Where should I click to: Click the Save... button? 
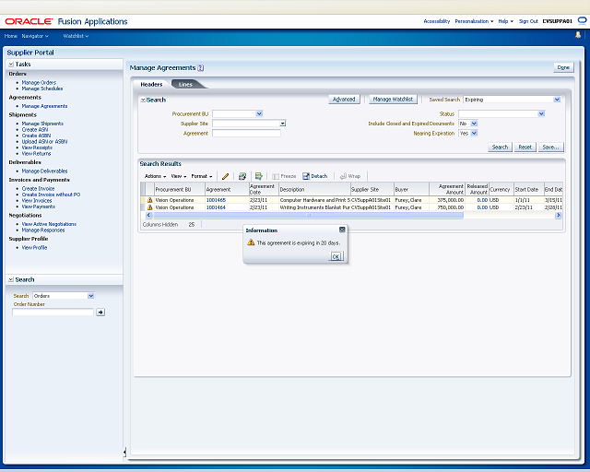coord(551,147)
